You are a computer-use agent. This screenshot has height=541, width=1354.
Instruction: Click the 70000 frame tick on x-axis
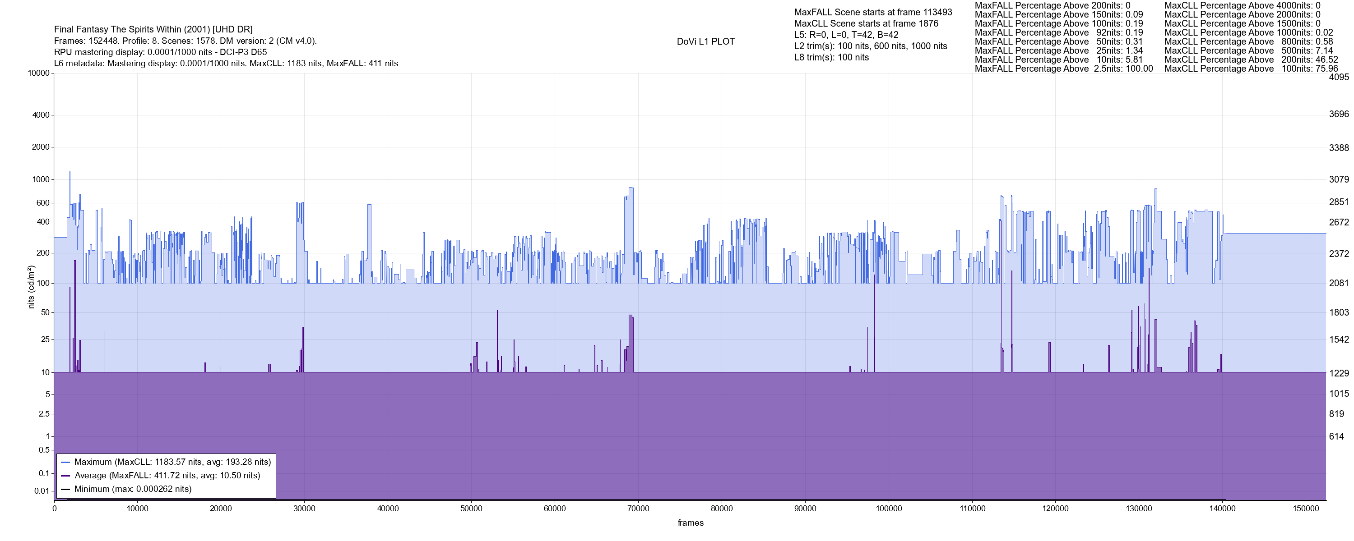(638, 509)
